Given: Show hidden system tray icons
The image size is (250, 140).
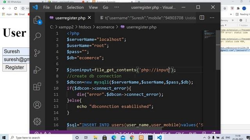Looking at the screenshot, I should coord(204,137).
